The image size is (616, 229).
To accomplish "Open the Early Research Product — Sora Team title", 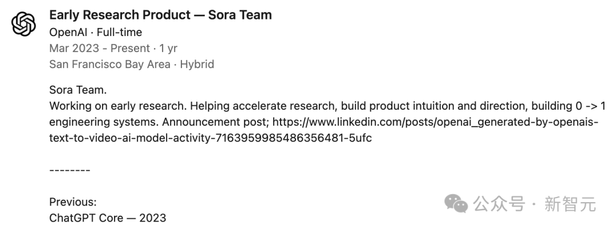I will pos(160,15).
